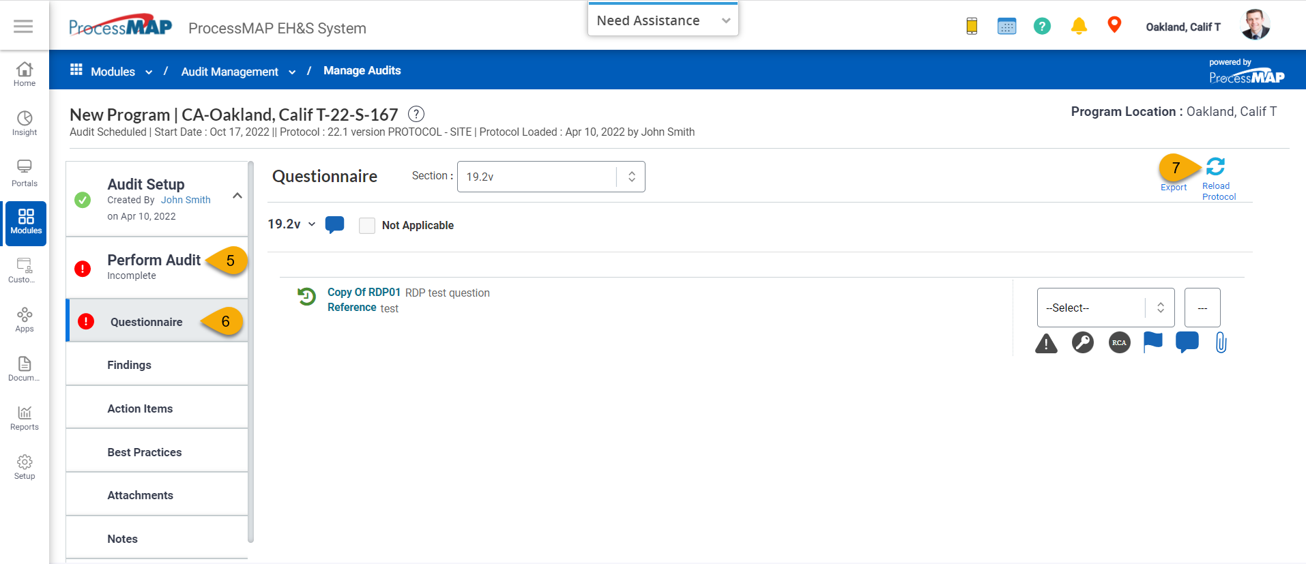
Task: Click question history icon for RDP01
Action: pos(306,297)
